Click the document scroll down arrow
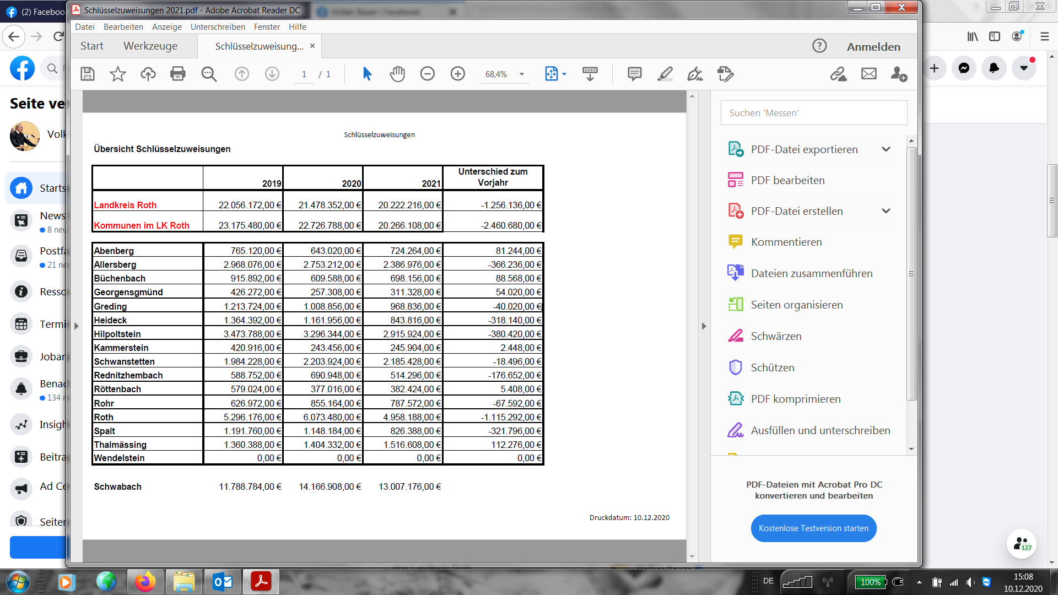Image resolution: width=1058 pixels, height=595 pixels. click(692, 556)
